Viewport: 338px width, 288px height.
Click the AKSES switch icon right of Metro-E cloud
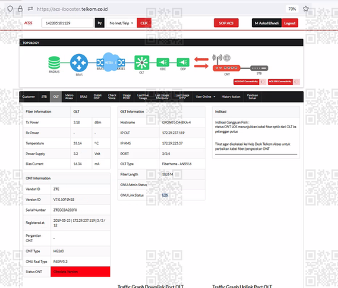[x=121, y=62]
